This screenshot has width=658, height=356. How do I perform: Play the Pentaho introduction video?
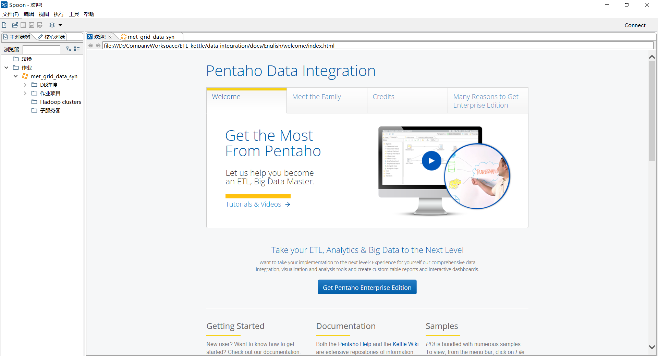431,161
